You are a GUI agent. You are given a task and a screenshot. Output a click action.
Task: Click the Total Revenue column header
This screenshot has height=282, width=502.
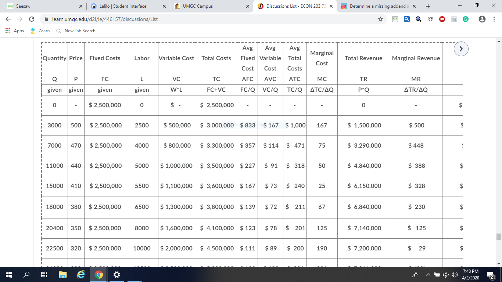click(x=363, y=58)
